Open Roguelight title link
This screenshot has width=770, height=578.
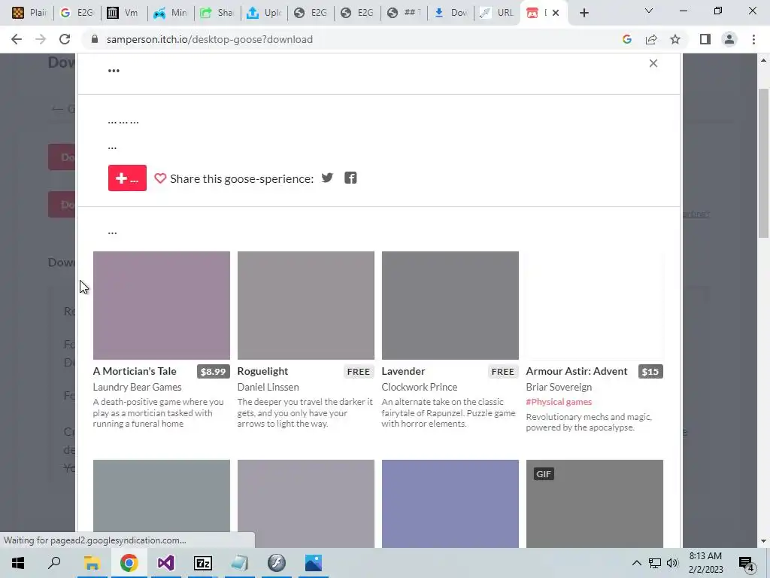[262, 371]
